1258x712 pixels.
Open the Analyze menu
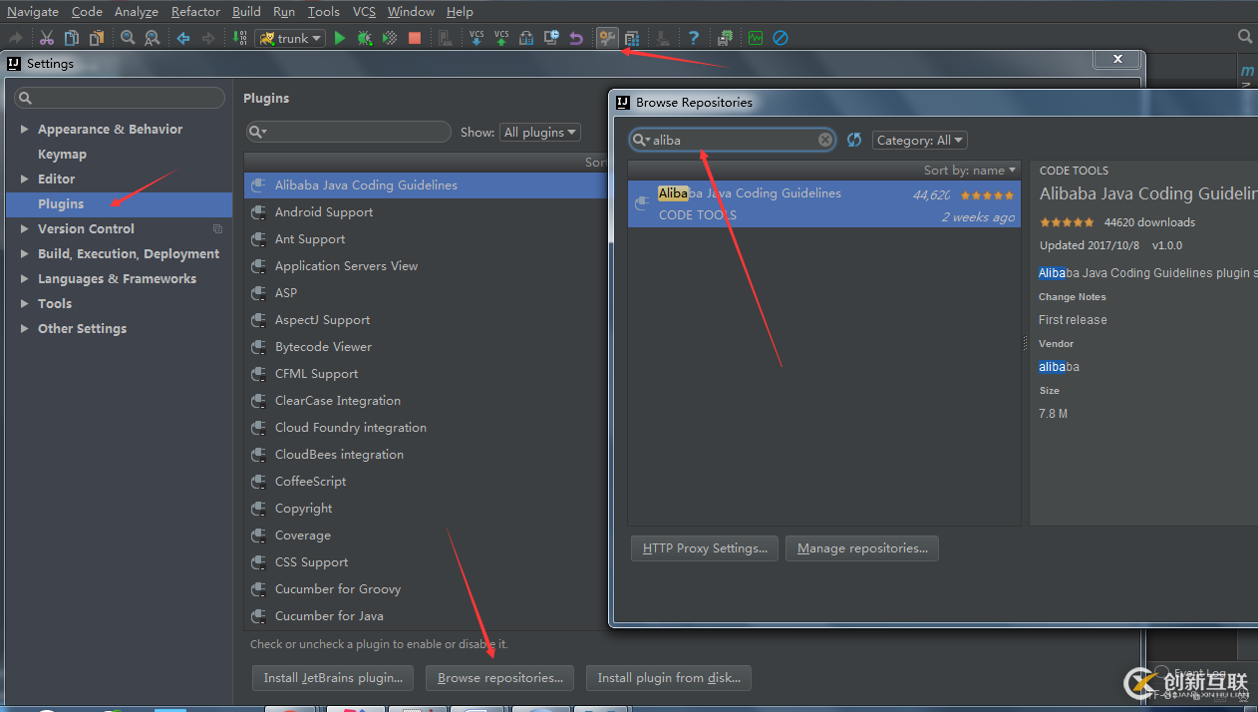point(137,11)
